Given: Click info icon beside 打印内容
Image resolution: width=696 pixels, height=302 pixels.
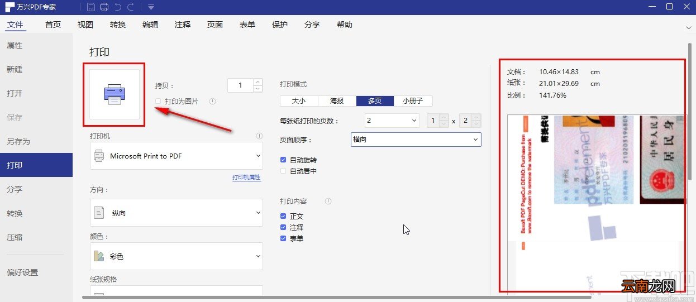Looking at the screenshot, I should pos(328,201).
